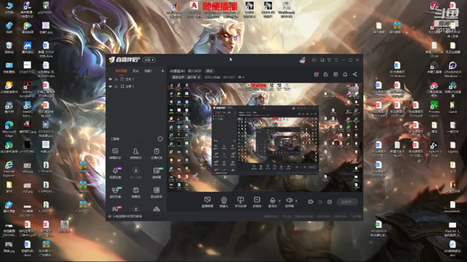The image size is (467, 262).
Task: Select the Microsoft Edge desktop icon
Action: point(9,129)
